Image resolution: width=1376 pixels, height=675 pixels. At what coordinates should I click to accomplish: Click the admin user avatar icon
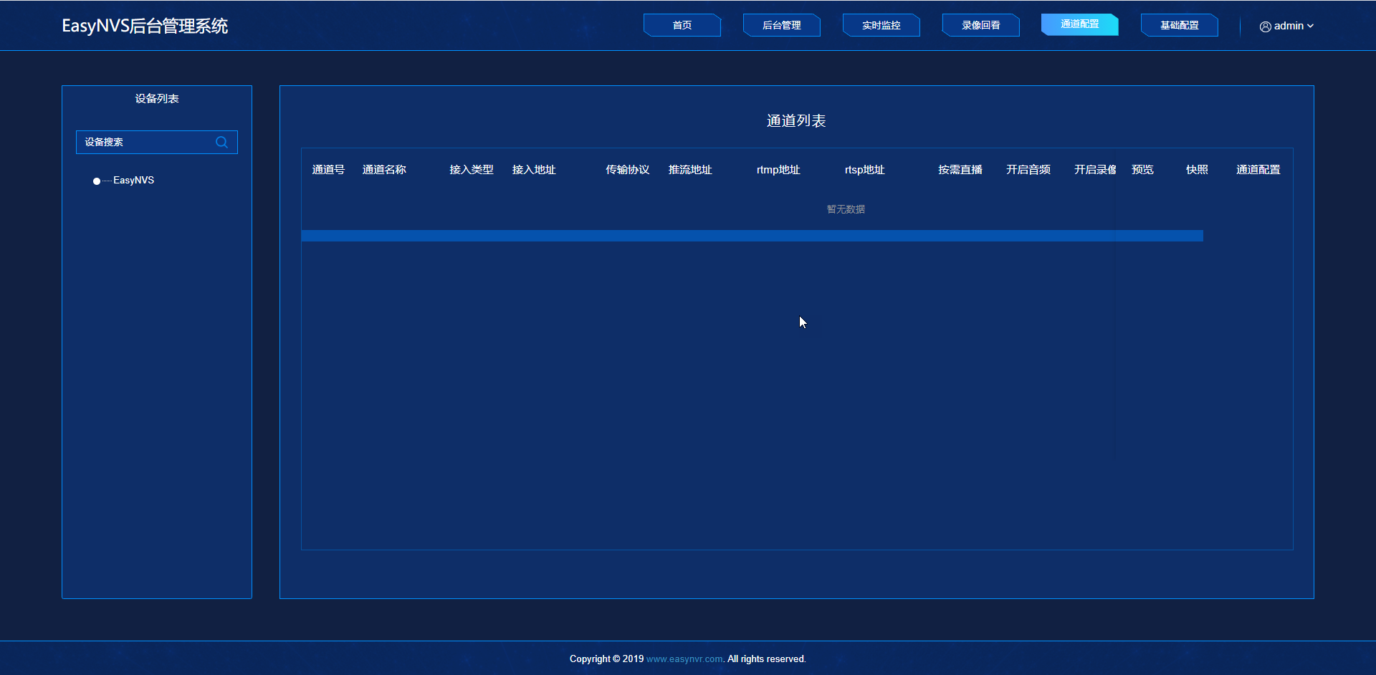point(1266,27)
